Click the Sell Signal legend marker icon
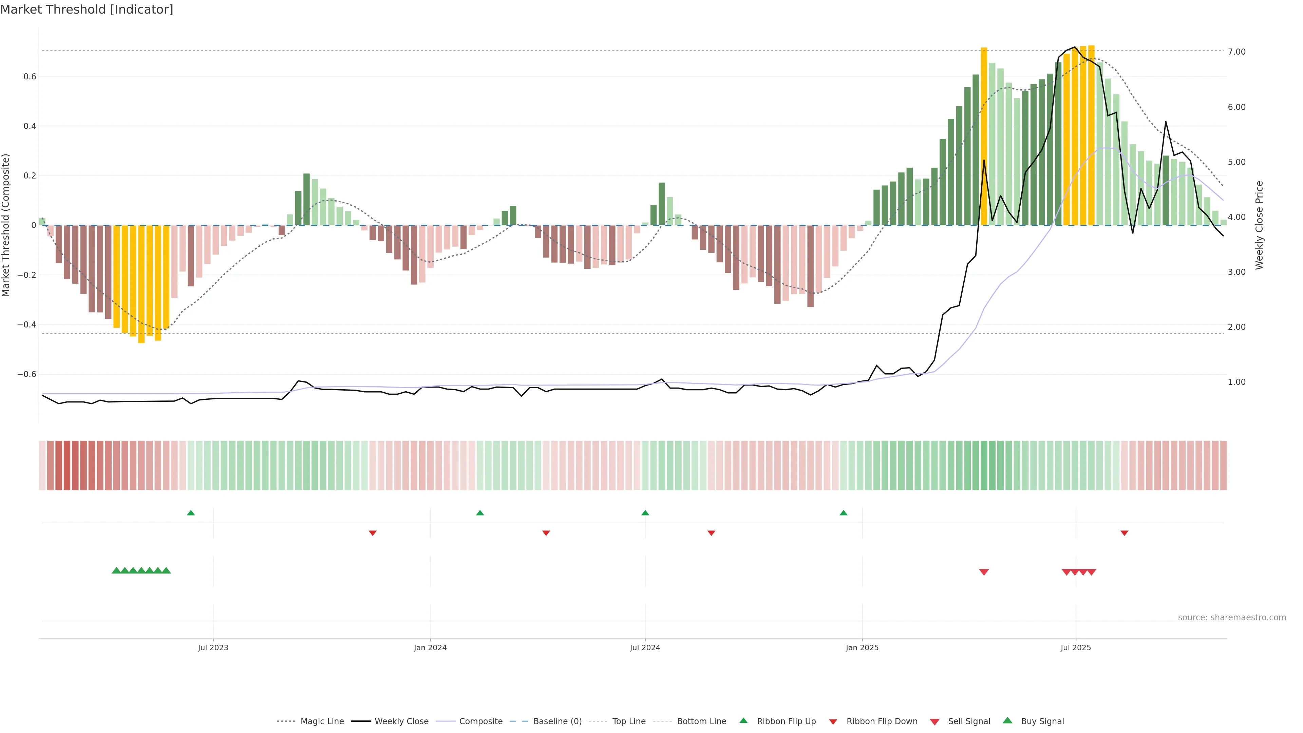This screenshot has height=733, width=1303. (x=935, y=721)
